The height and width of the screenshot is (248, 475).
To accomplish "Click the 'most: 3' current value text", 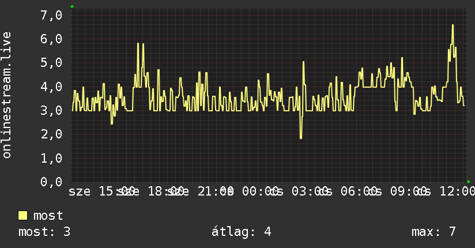I will click(x=44, y=232).
